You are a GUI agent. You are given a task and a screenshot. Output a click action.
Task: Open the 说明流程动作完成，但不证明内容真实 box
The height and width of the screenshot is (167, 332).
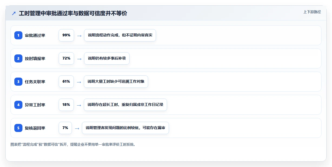click(x=120, y=35)
